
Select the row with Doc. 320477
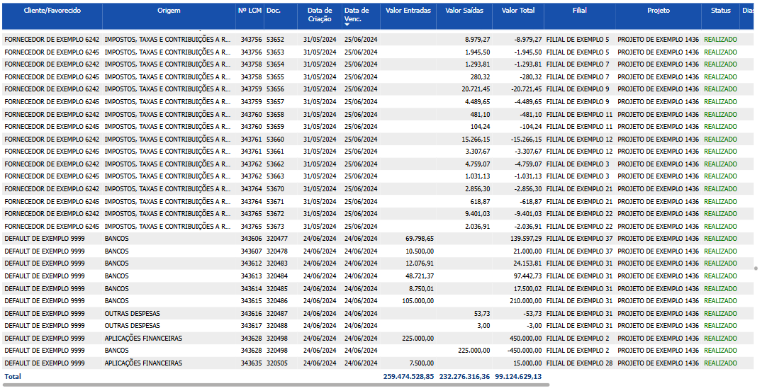point(276,239)
